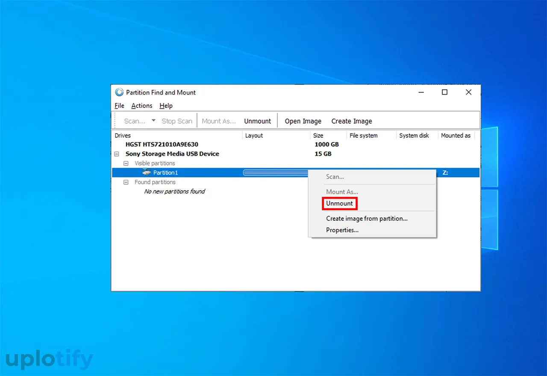Maximize the Partition Find and Mount window
547x376 pixels.
click(444, 92)
